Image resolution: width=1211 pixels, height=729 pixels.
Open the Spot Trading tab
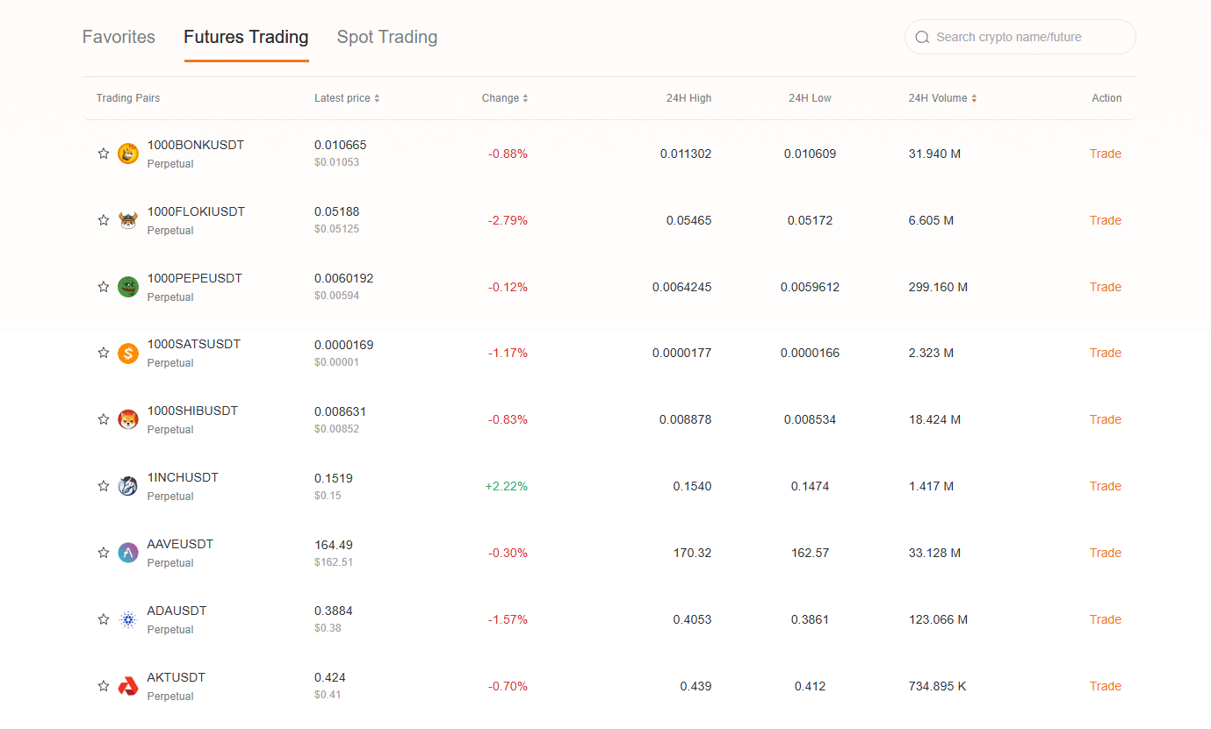pyautogui.click(x=386, y=37)
